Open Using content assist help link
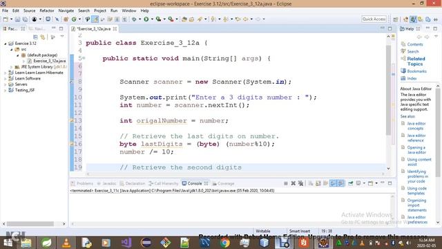 coord(419,162)
